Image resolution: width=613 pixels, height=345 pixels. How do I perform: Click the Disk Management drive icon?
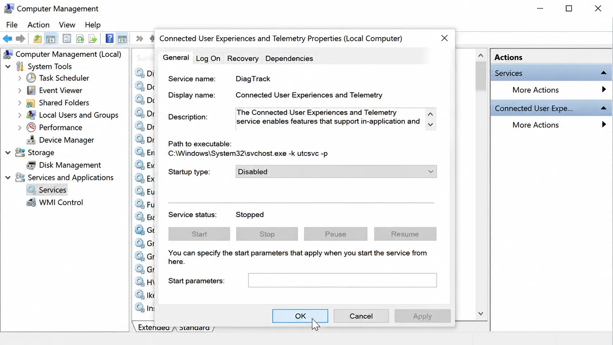pyautogui.click(x=31, y=165)
